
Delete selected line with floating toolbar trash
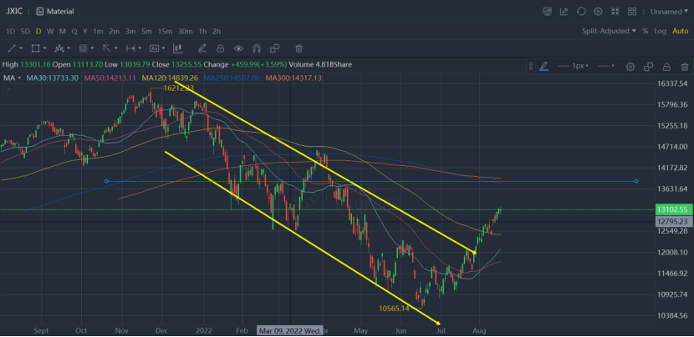point(685,67)
